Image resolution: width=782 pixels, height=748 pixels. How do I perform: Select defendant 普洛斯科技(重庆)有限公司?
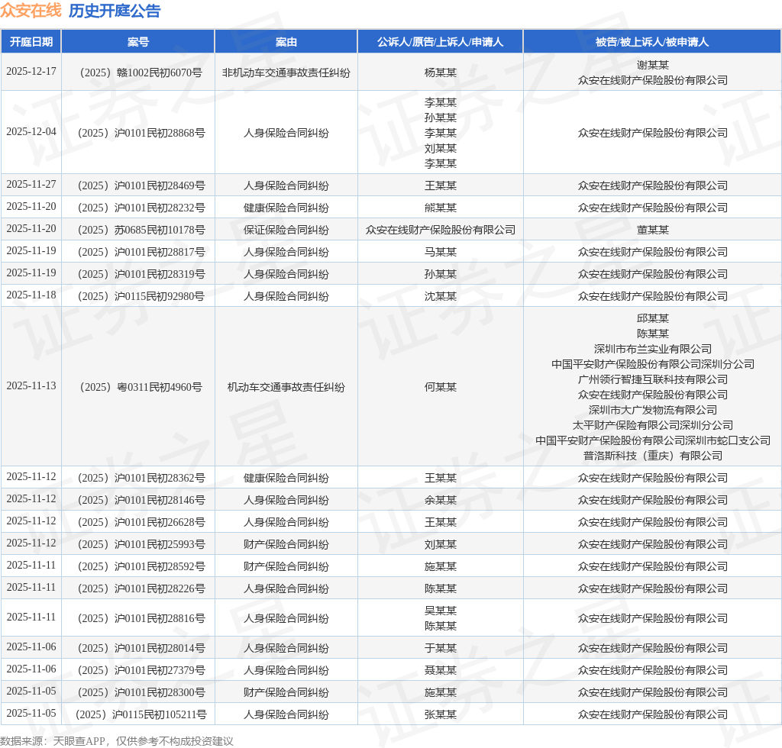(652, 456)
